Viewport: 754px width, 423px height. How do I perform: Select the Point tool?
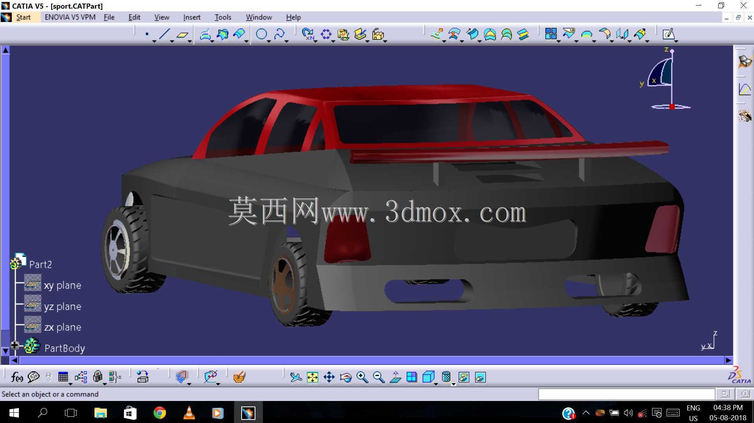point(147,34)
